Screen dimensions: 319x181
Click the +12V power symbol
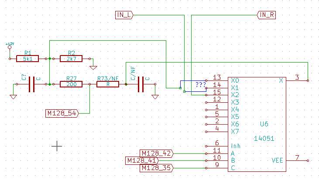[10, 45]
